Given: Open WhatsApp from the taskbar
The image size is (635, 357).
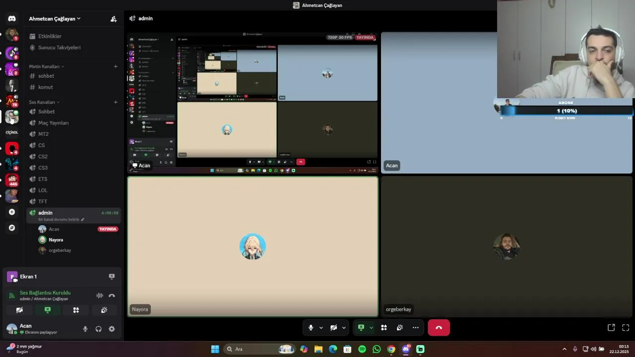Looking at the screenshot, I should [377, 349].
